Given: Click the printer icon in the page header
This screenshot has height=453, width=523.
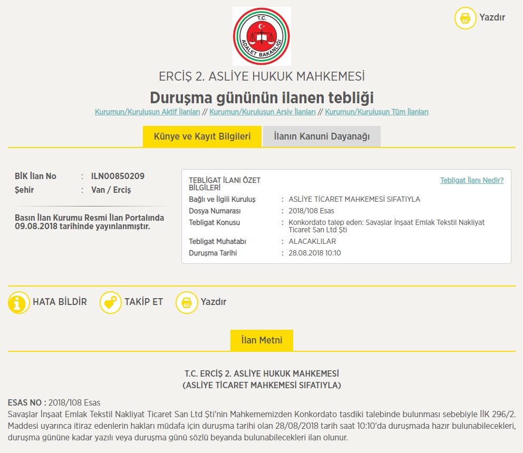Looking at the screenshot, I should tap(465, 18).
